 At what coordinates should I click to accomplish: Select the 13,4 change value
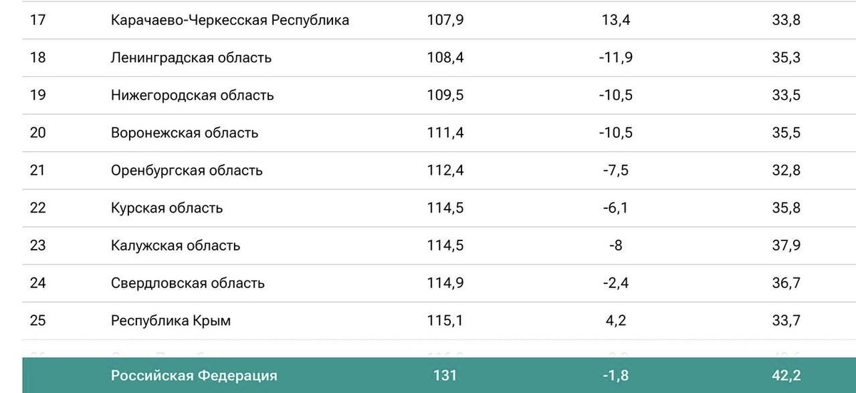coord(616,20)
